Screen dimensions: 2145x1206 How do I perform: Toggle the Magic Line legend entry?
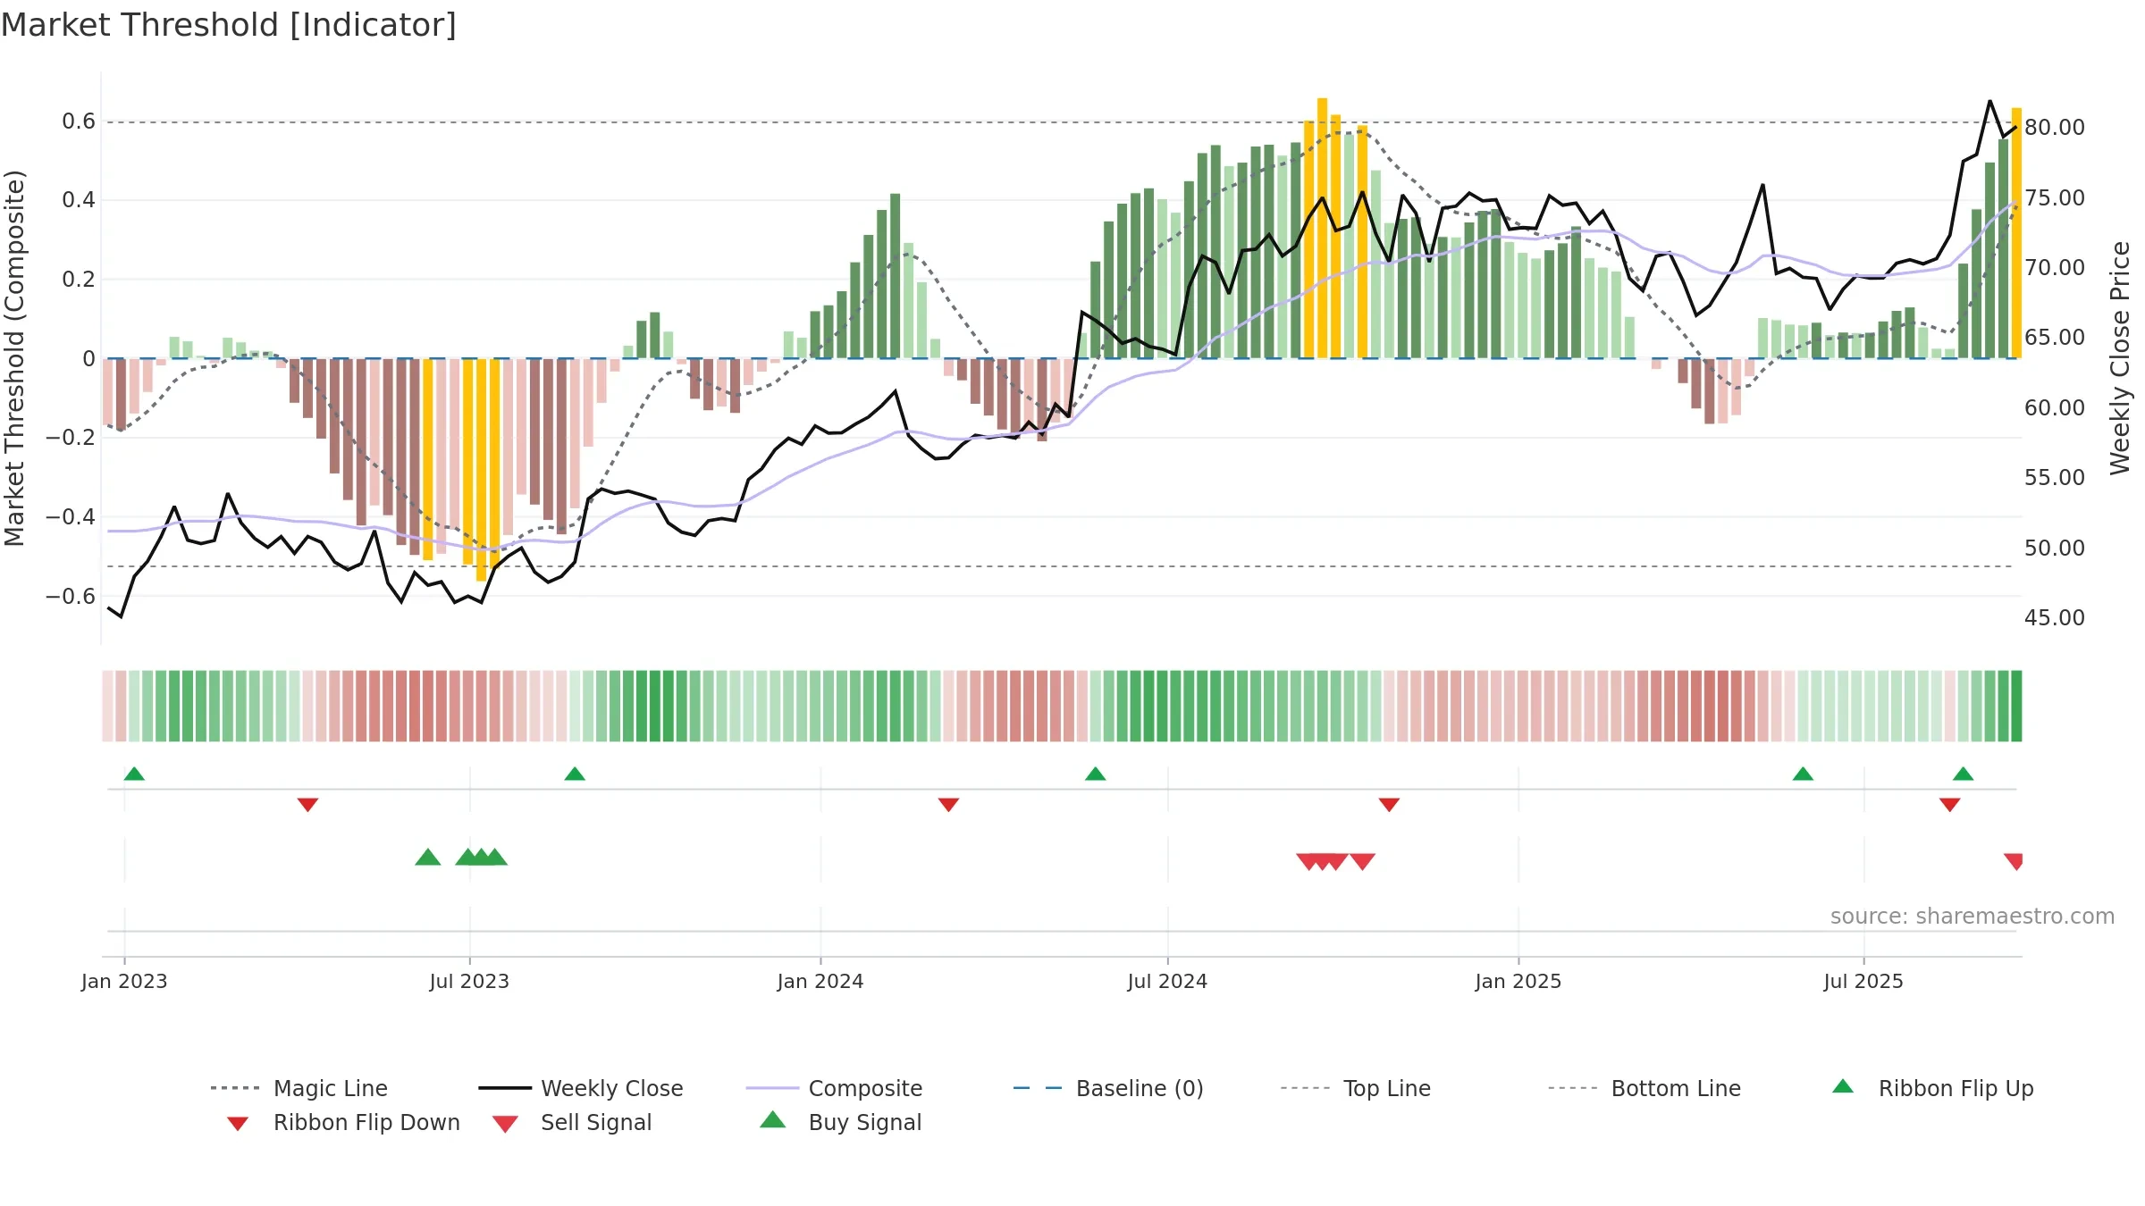[299, 1088]
